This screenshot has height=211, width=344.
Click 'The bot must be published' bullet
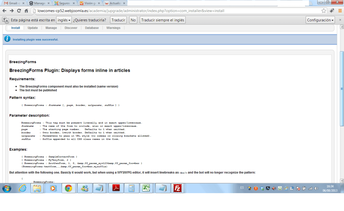38,90
